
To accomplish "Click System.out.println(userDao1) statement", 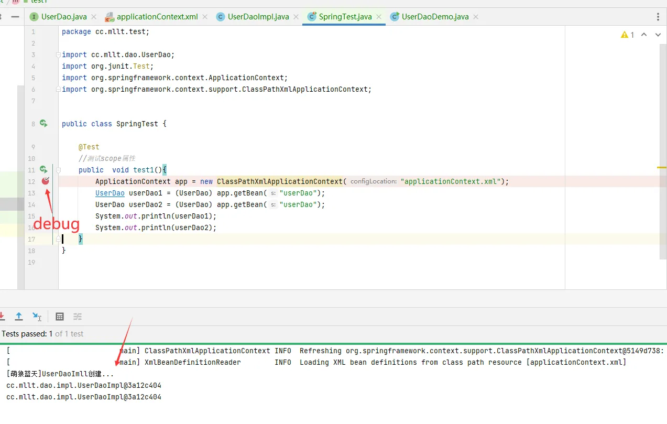I will [156, 216].
